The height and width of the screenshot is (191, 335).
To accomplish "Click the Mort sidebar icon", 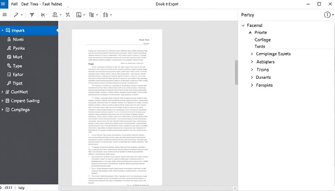I will click(9, 57).
